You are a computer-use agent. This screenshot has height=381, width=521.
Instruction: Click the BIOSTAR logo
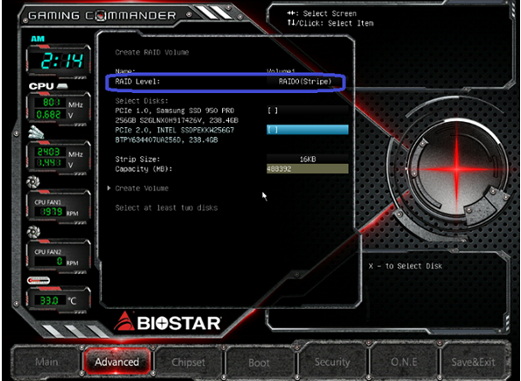[x=168, y=322]
